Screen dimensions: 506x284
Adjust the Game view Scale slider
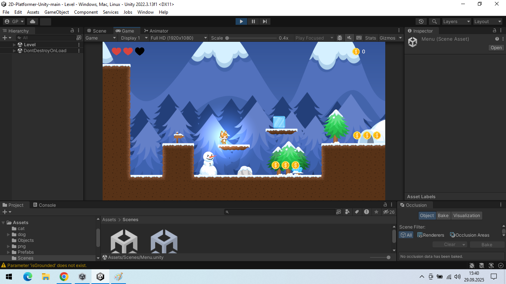[252, 38]
